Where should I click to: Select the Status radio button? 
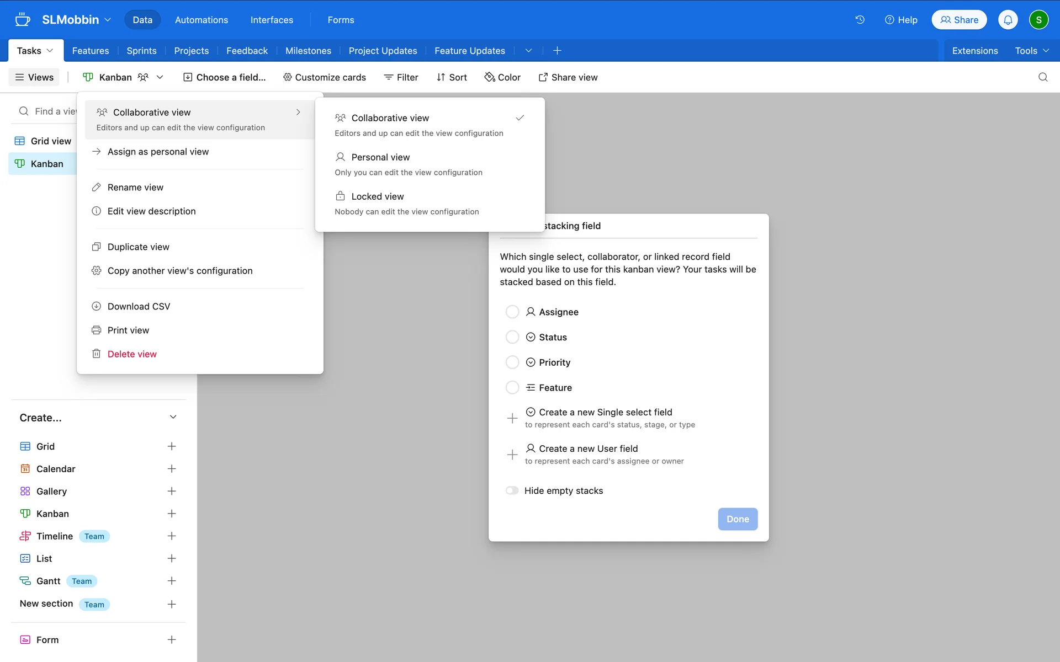[x=512, y=337]
